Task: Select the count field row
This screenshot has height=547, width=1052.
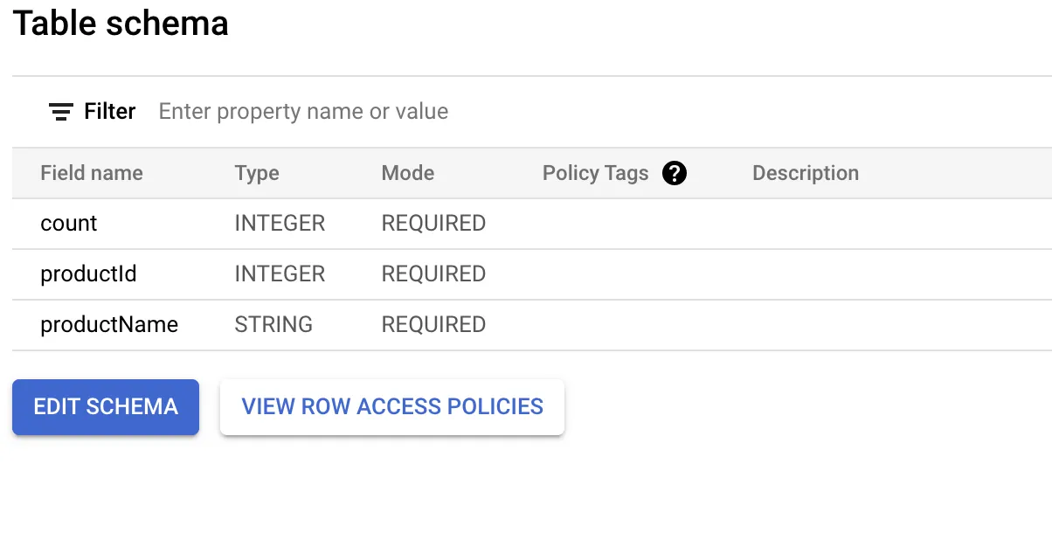Action: coord(532,224)
